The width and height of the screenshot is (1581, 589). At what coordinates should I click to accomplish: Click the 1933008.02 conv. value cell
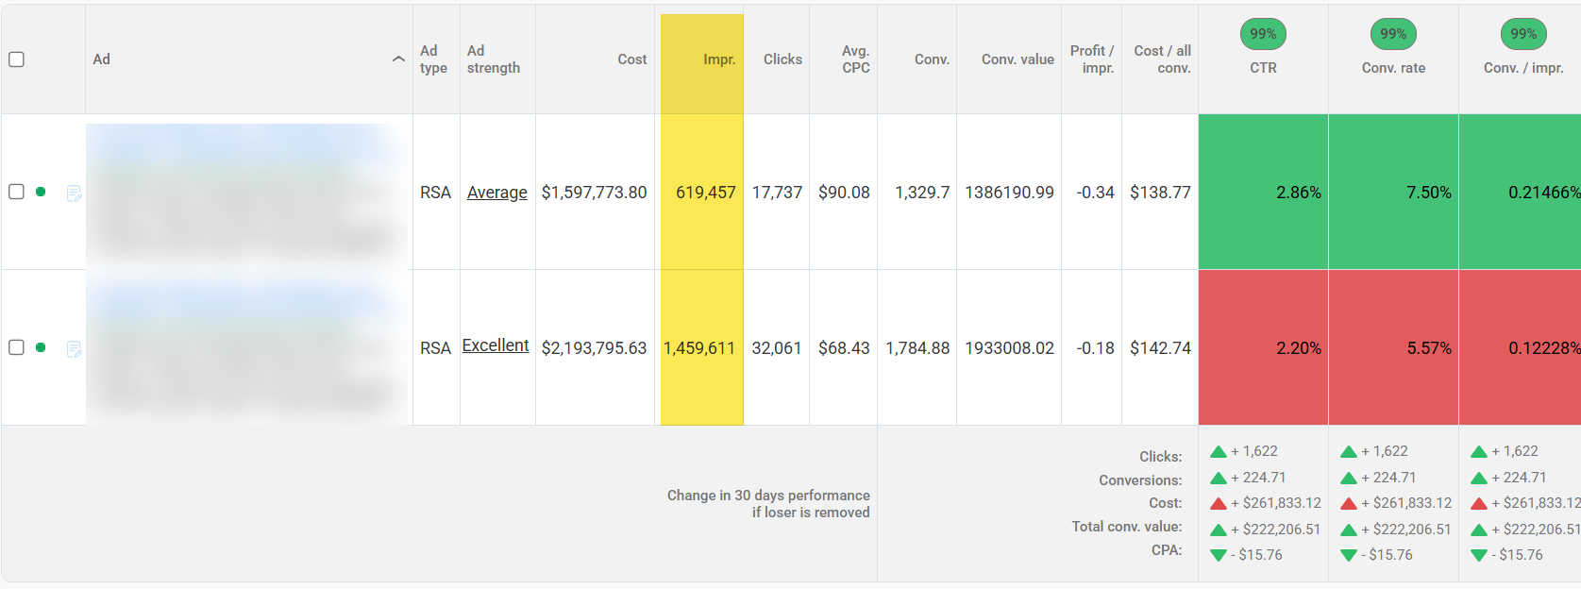click(1009, 348)
